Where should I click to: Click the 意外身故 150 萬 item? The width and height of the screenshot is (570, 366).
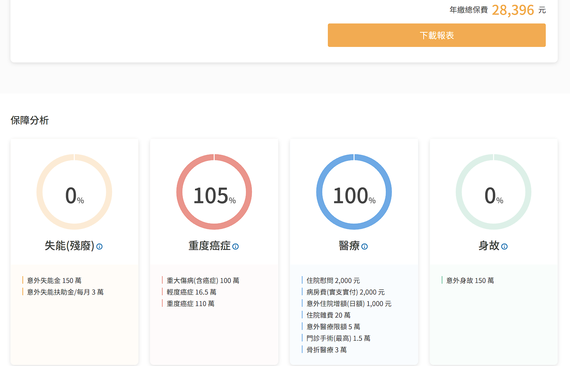pyautogui.click(x=470, y=280)
